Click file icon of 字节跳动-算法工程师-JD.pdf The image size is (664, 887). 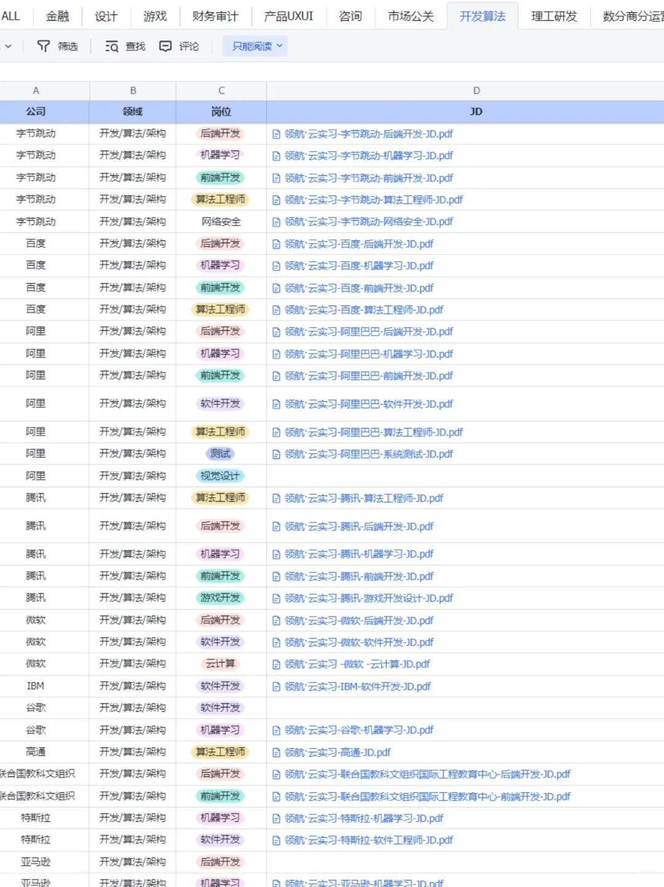tap(276, 200)
